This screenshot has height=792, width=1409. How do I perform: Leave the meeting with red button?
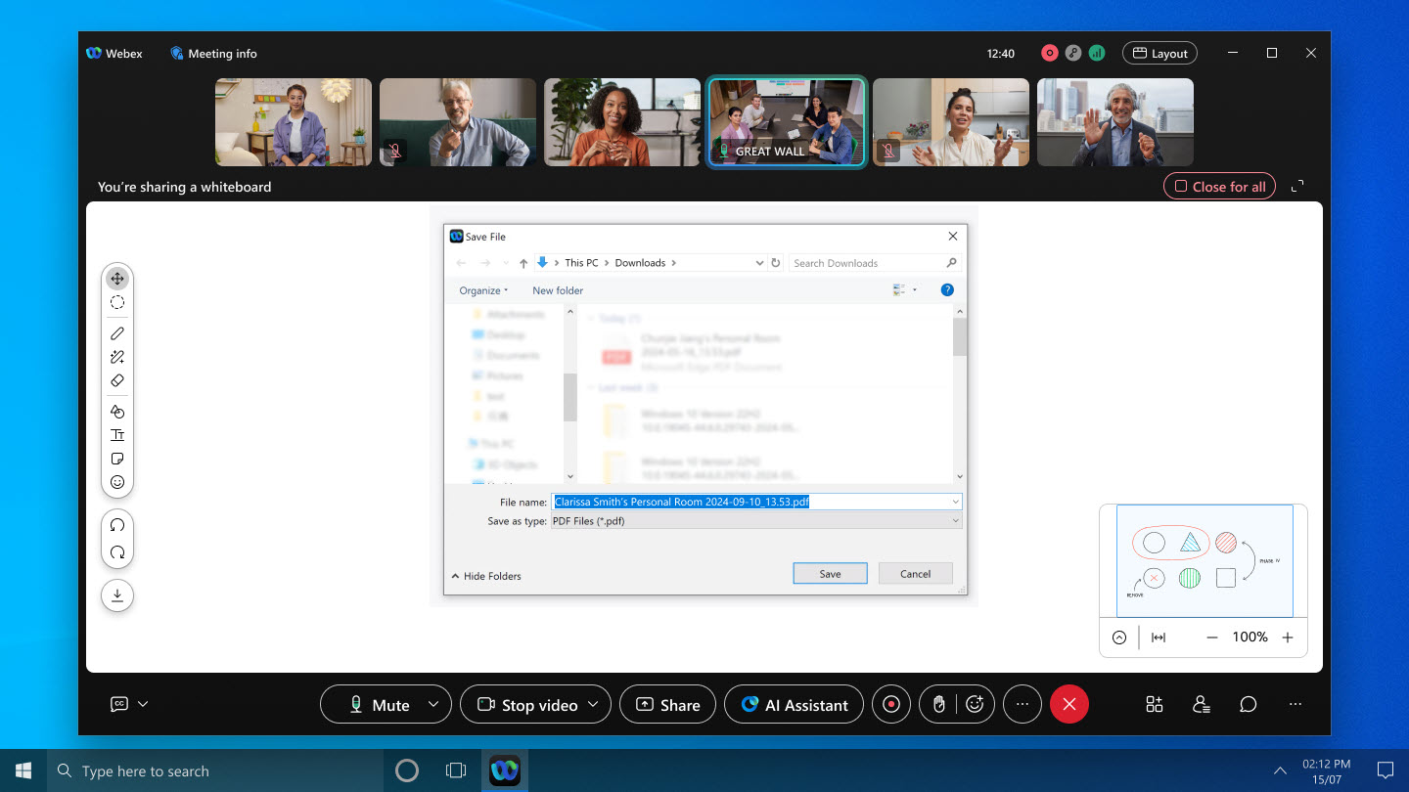click(1069, 704)
